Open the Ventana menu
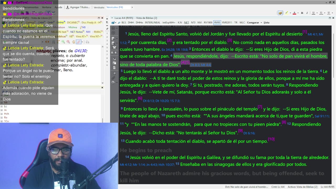 tap(47, 7)
